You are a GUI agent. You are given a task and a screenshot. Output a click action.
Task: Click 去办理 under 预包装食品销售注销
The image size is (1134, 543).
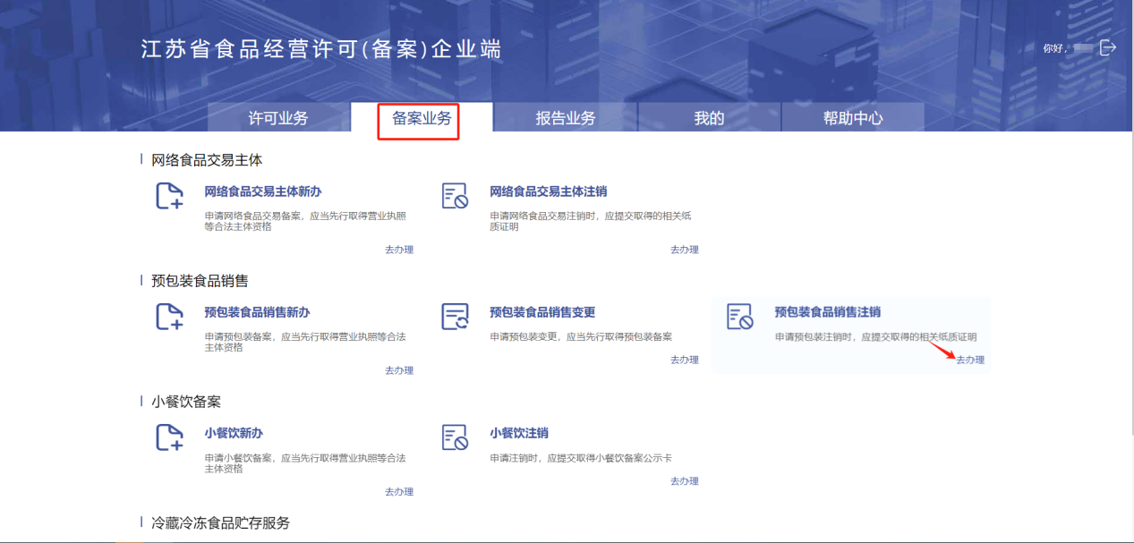click(969, 360)
